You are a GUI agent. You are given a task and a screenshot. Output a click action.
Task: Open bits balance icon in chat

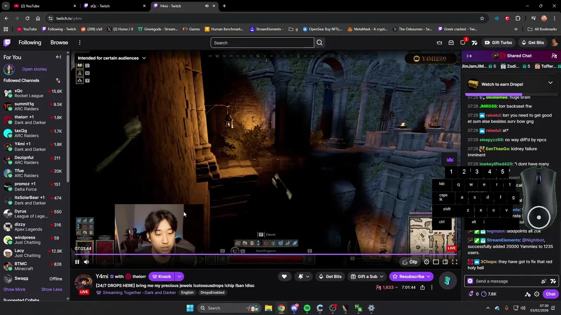[x=474, y=294]
